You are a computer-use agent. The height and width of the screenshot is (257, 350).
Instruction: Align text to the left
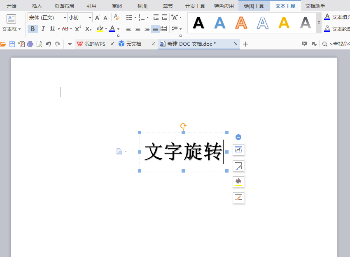129,29
